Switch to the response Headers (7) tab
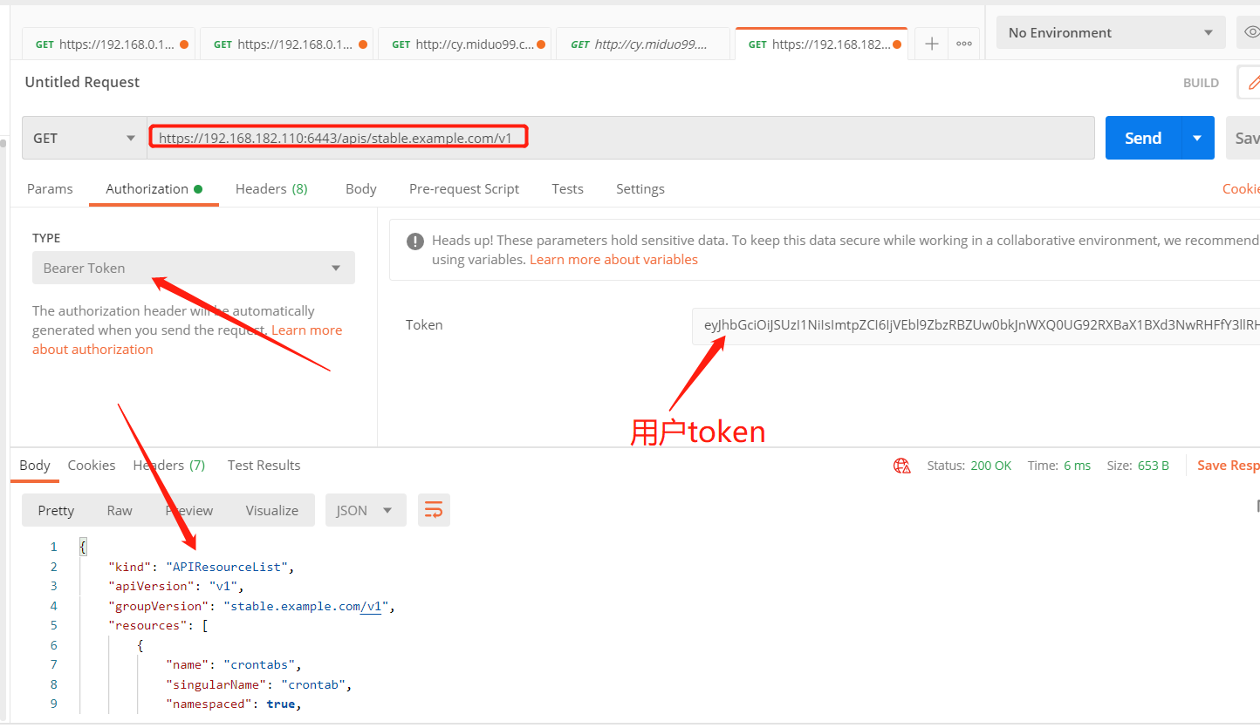The width and height of the screenshot is (1260, 728). tap(169, 465)
